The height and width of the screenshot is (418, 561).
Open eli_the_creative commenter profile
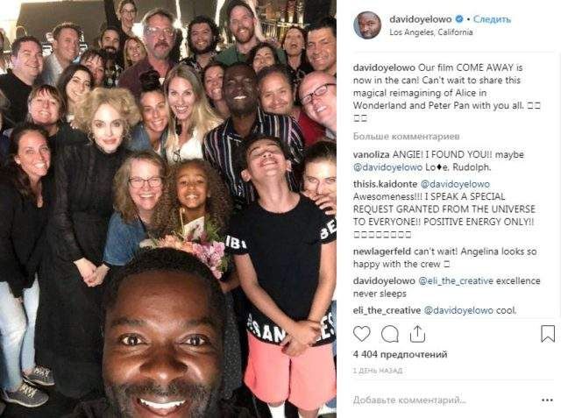coord(387,310)
